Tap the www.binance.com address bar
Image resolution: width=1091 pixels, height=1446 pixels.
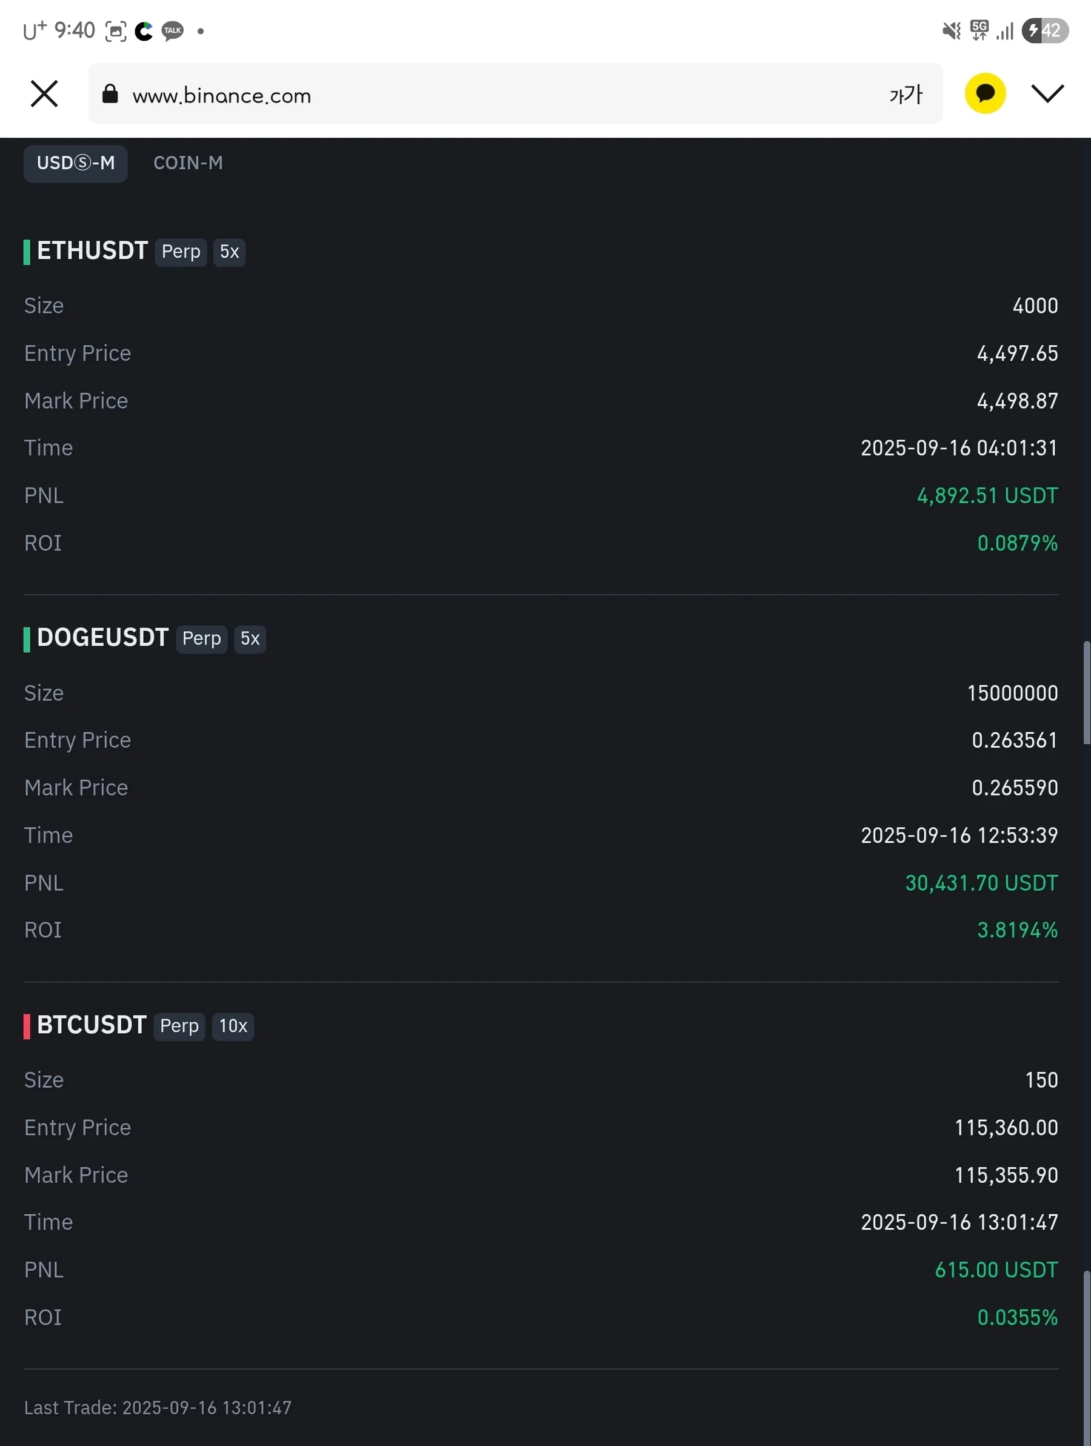pyautogui.click(x=458, y=95)
